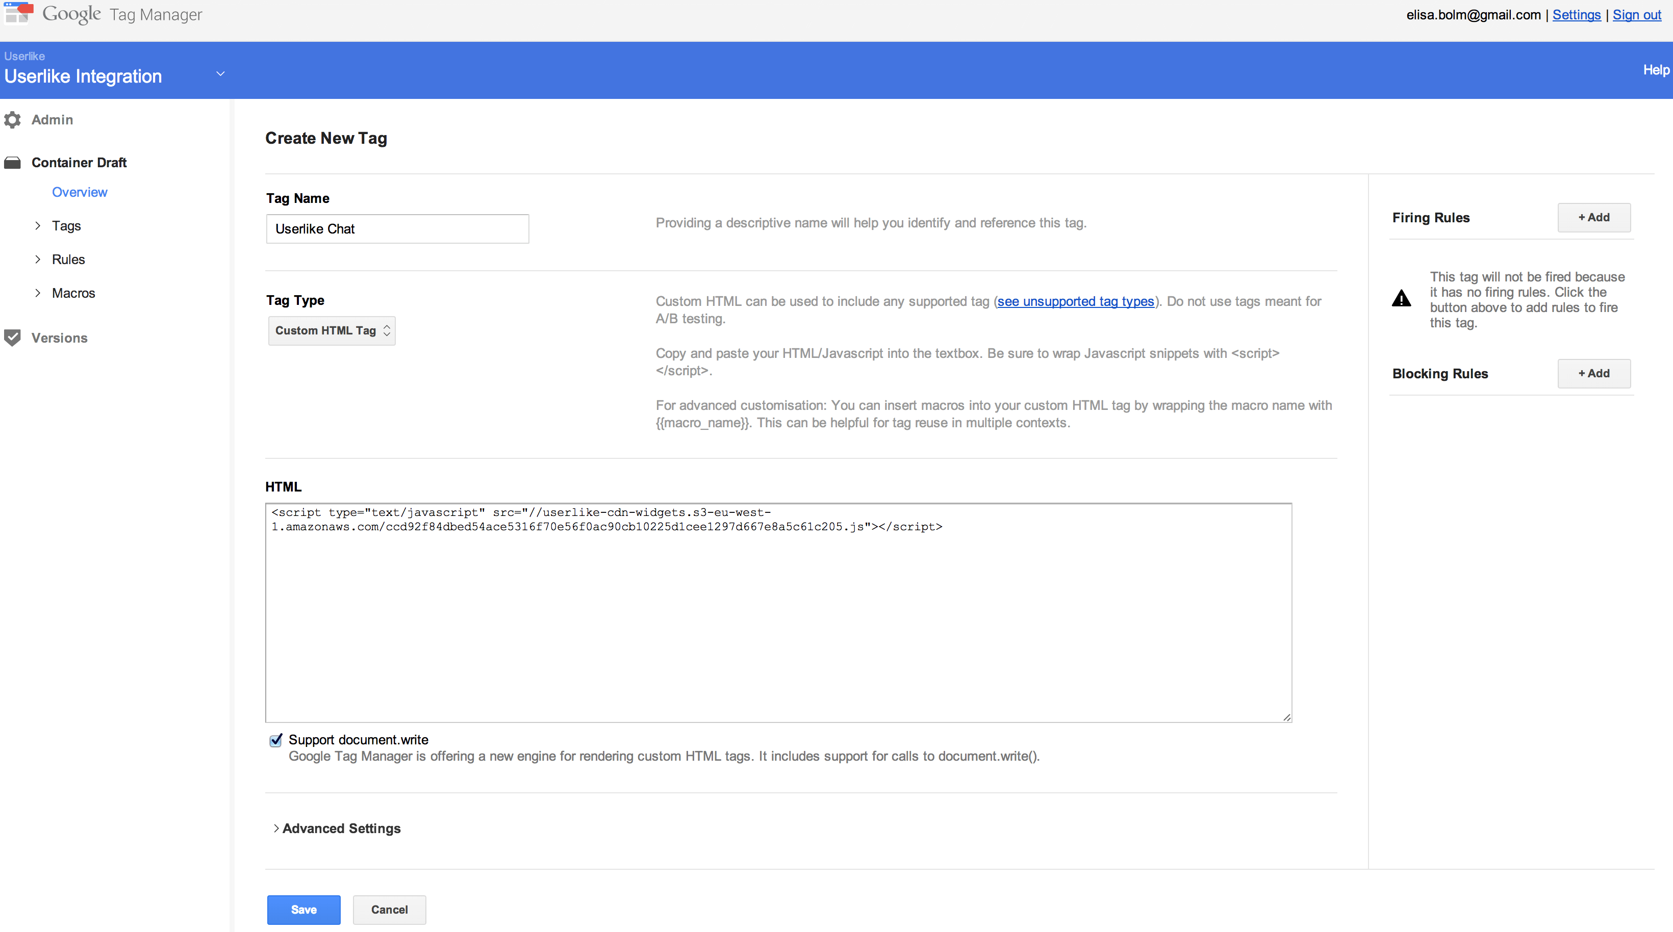The height and width of the screenshot is (932, 1673).
Task: Click the Container Draft folder icon
Action: pos(12,163)
